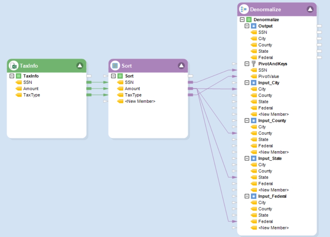Click the Amount output port on TaxInfo
The width and height of the screenshot is (330, 237).
tap(89, 89)
